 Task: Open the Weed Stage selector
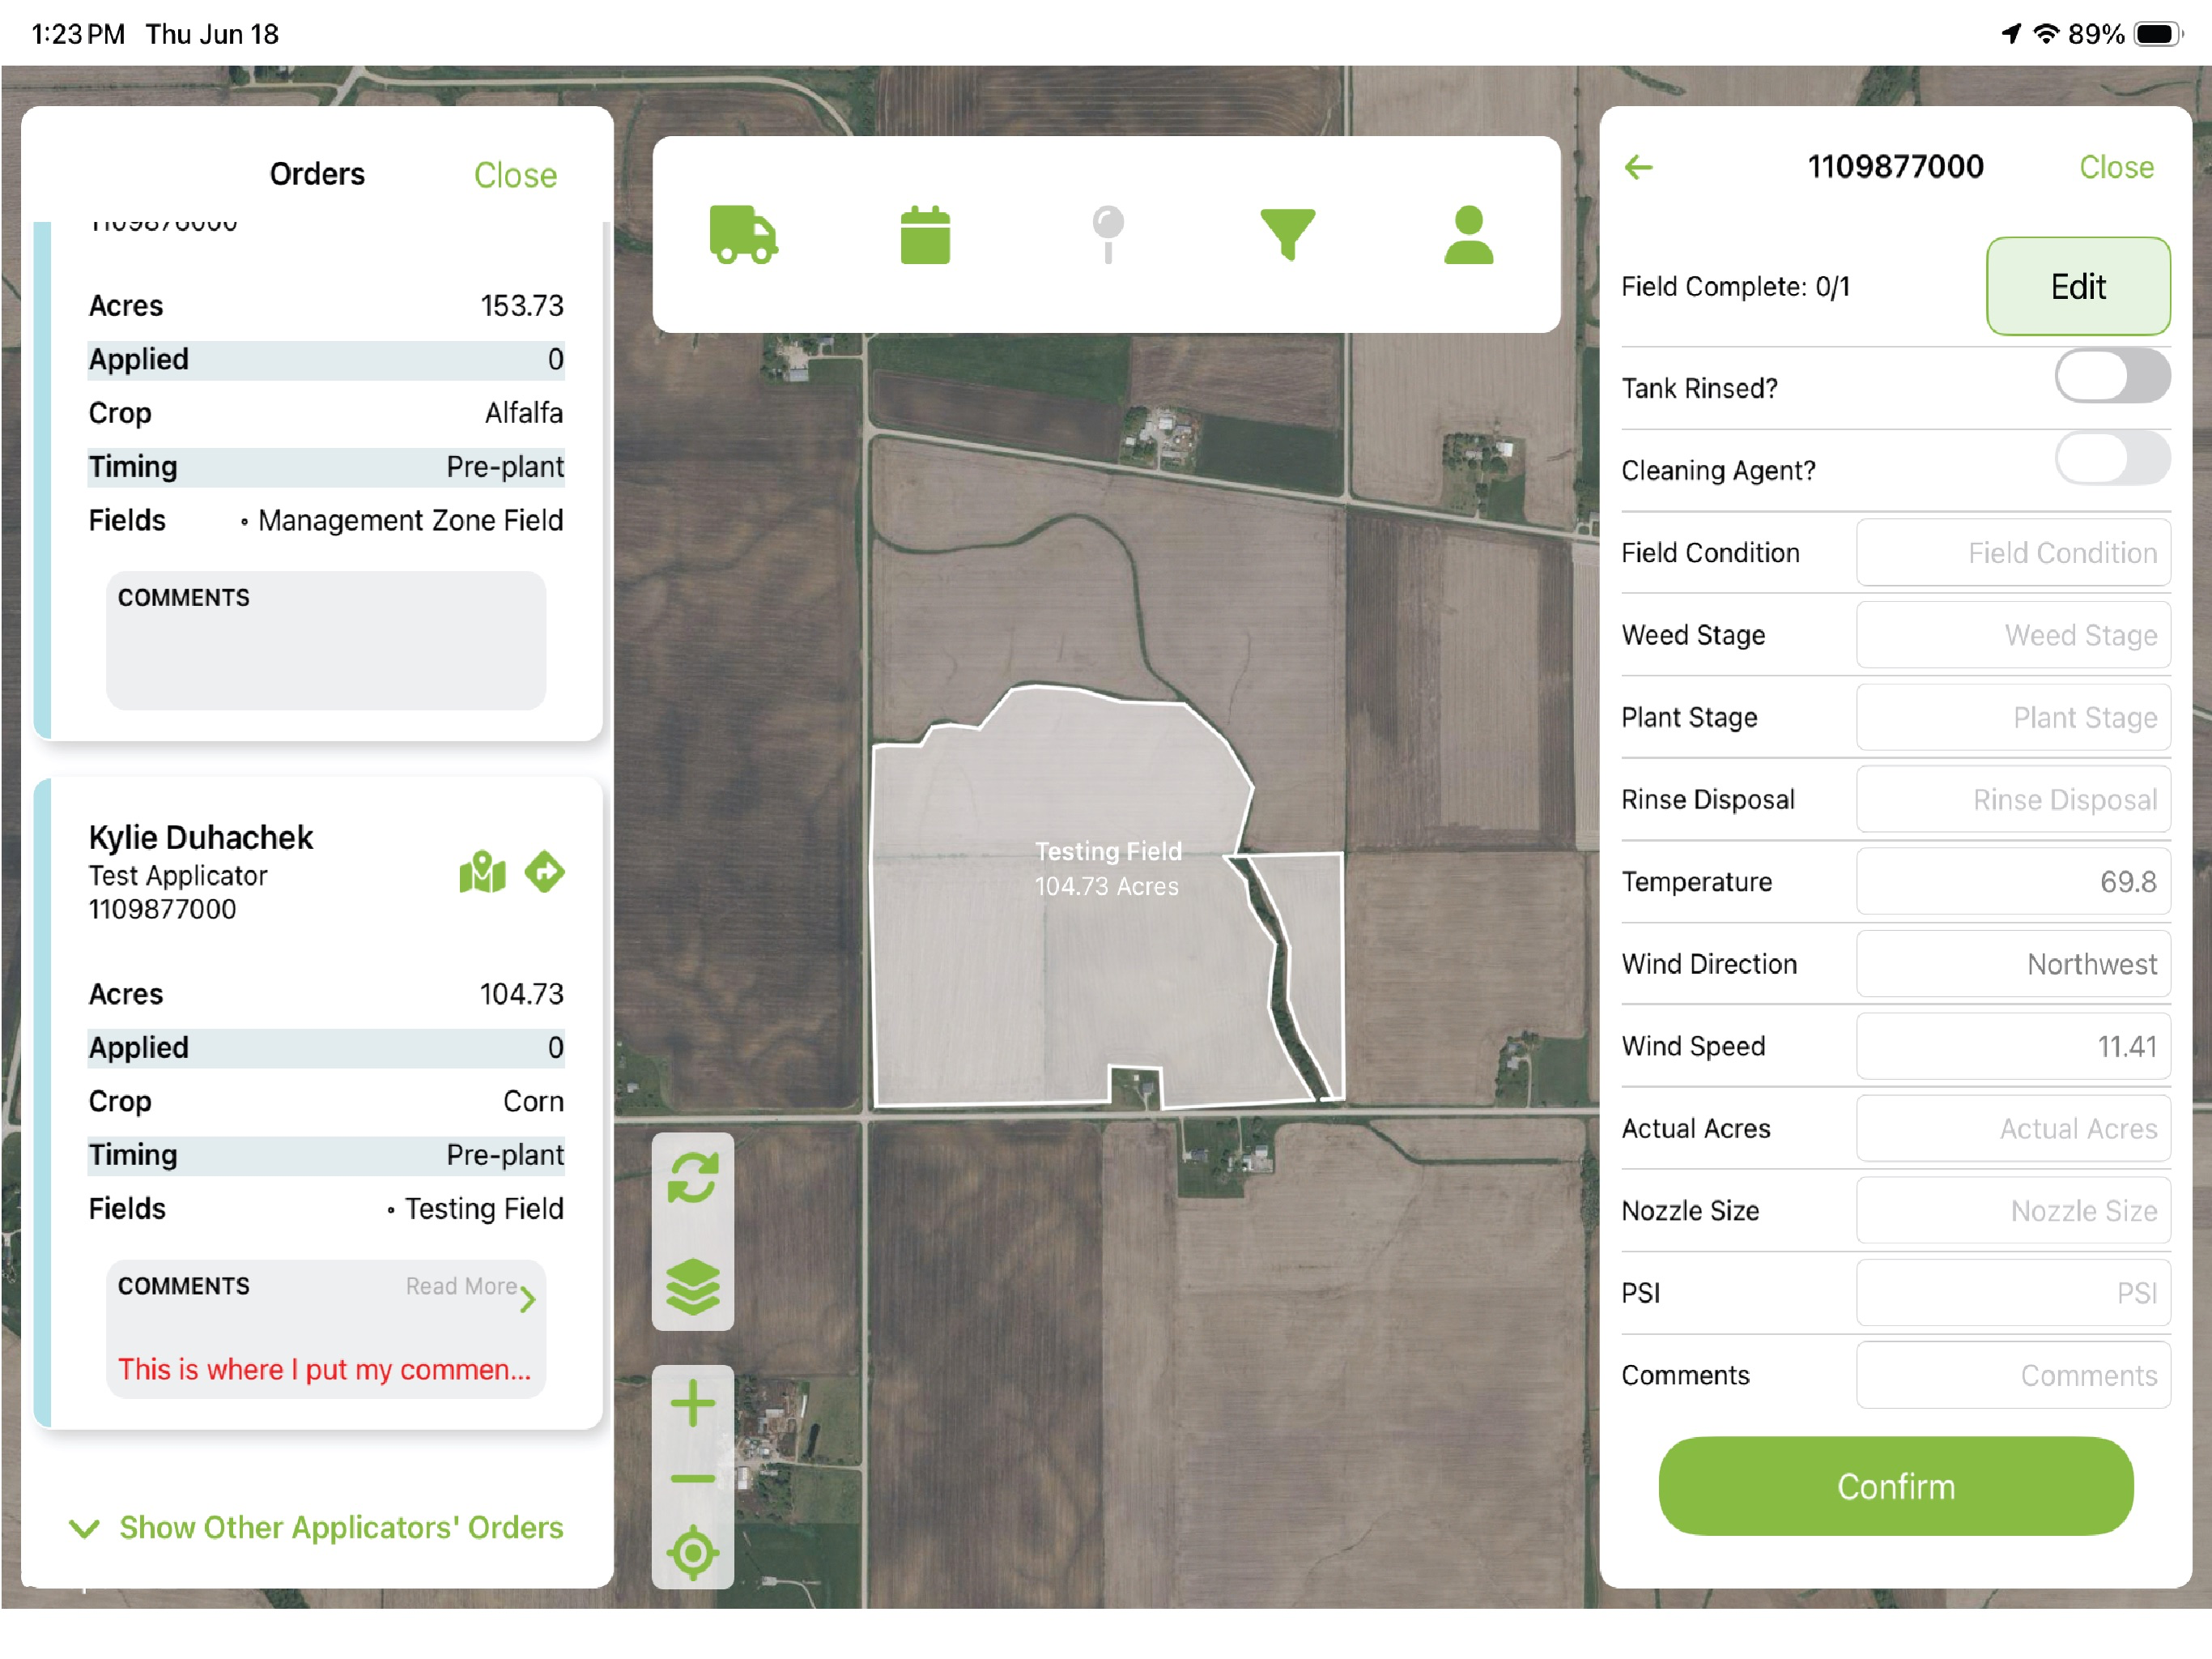2013,634
